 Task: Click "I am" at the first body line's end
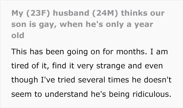point(159,52)
